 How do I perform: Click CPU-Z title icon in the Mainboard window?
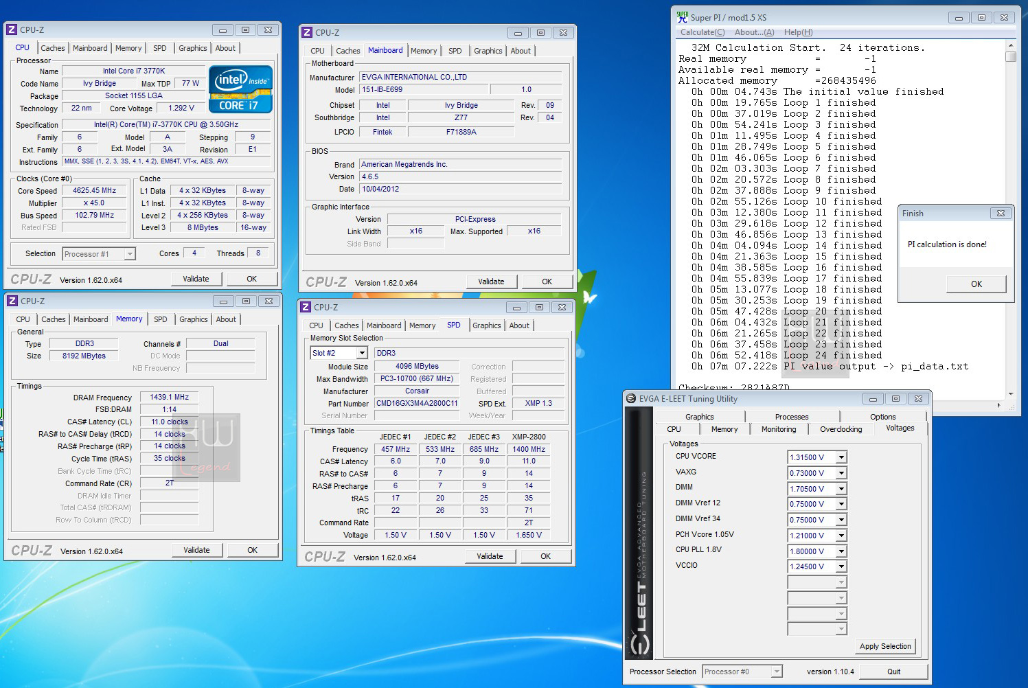(307, 32)
